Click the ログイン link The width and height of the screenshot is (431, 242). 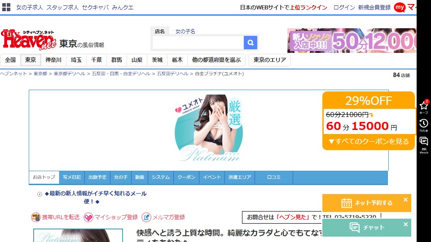(x=344, y=8)
